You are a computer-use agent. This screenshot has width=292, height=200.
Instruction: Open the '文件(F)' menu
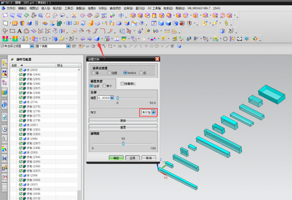click(10, 8)
